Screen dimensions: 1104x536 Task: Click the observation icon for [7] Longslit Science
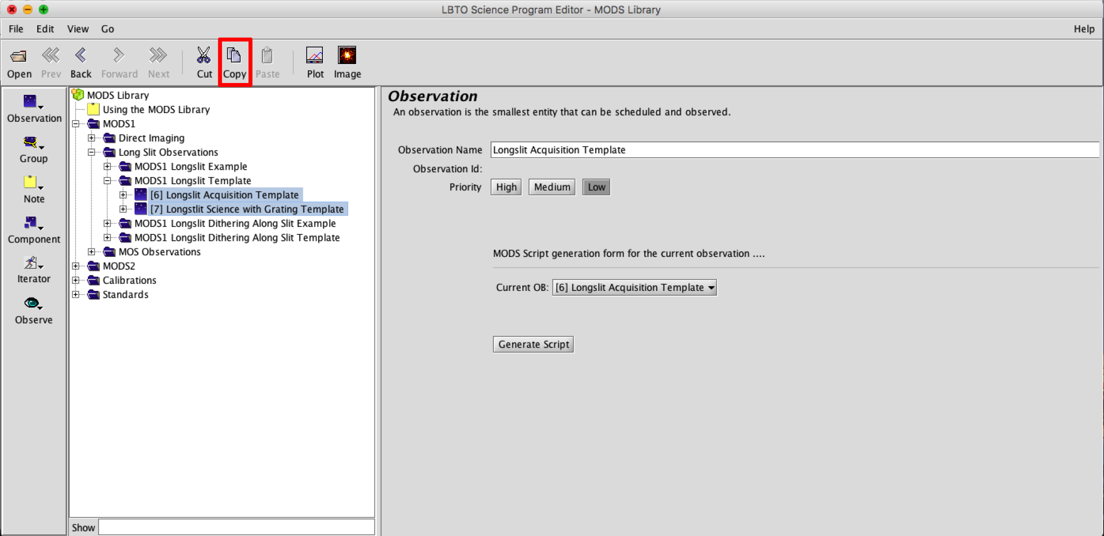coord(141,208)
